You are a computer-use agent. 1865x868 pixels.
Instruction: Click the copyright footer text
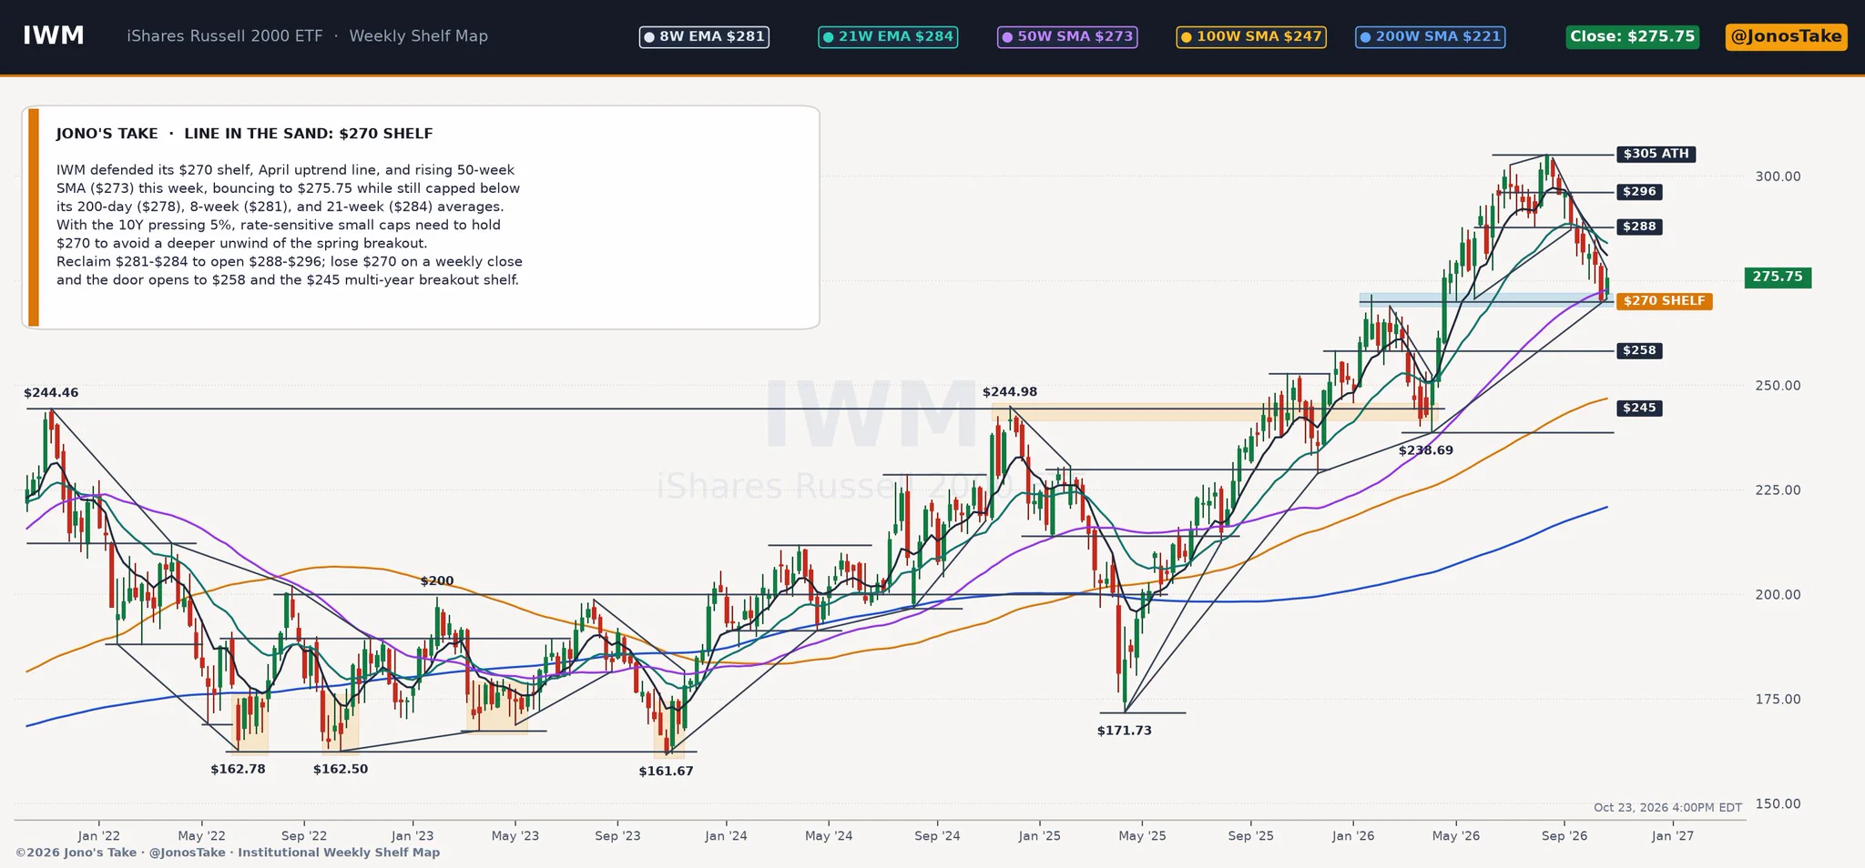click(228, 853)
